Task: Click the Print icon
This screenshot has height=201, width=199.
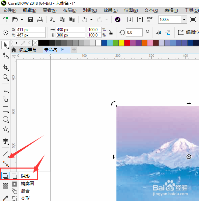Action: click(x=40, y=20)
